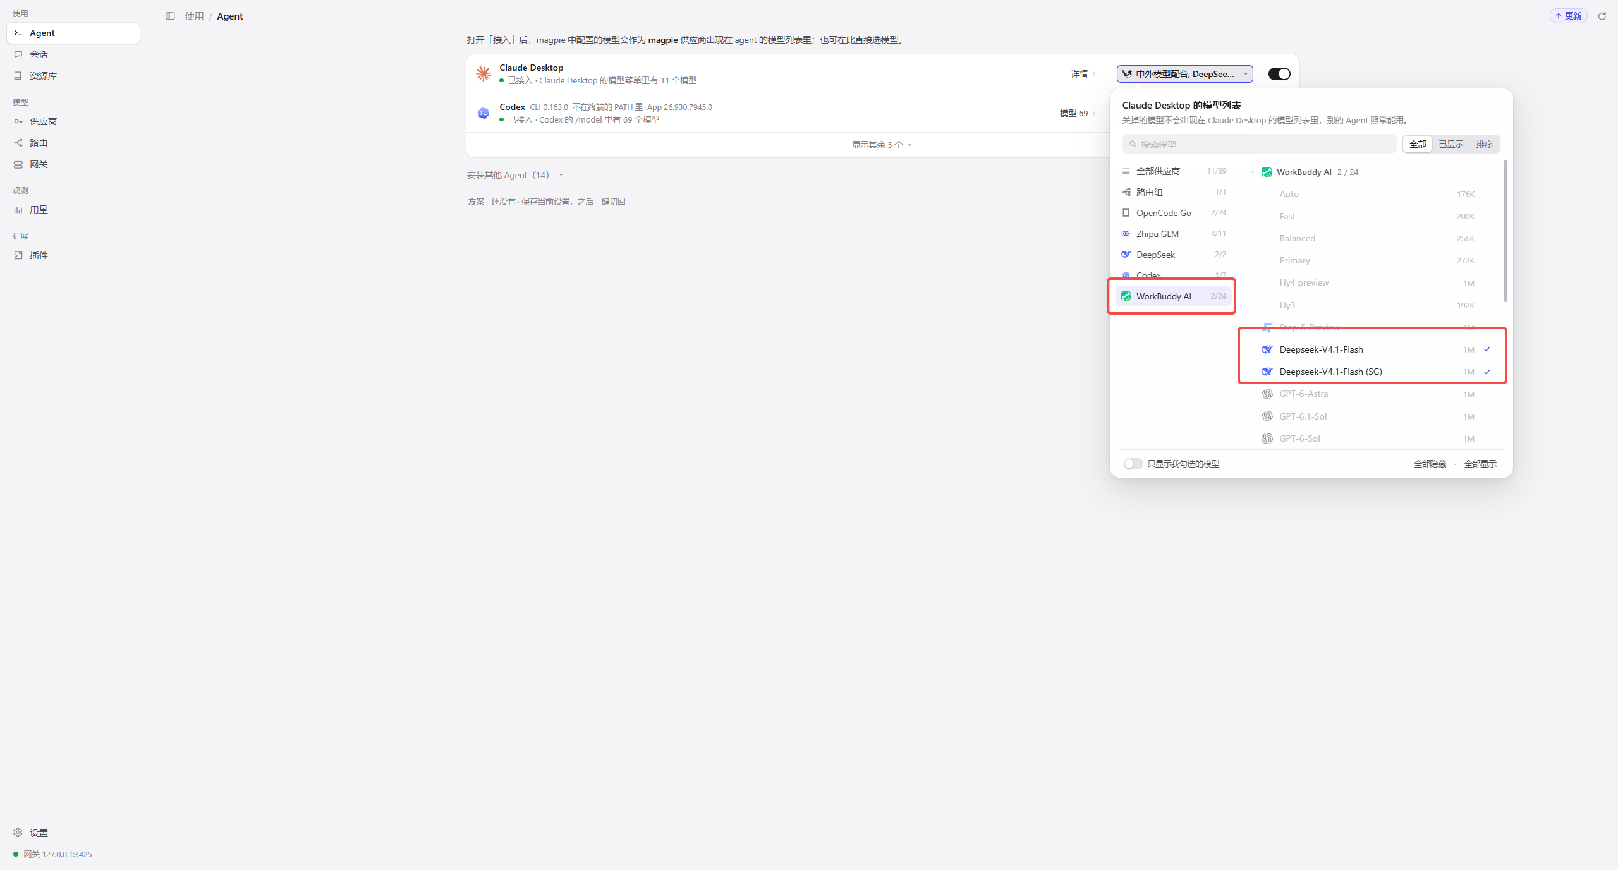Image resolution: width=1618 pixels, height=870 pixels.
Task: Click the 全部供应商 list icon
Action: click(1126, 171)
